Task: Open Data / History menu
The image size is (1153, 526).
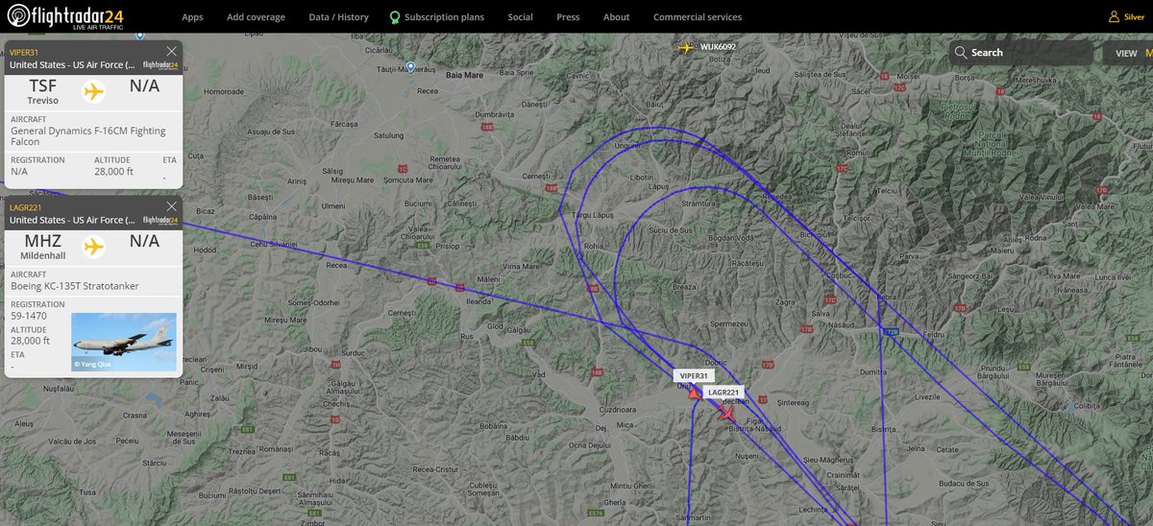Action: coord(338,17)
